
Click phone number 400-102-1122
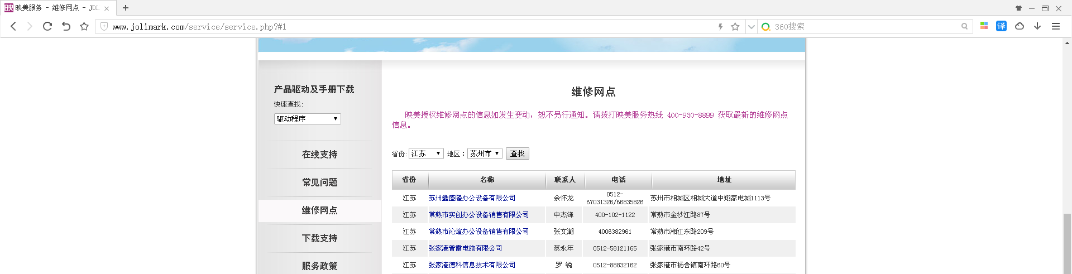pyautogui.click(x=615, y=215)
